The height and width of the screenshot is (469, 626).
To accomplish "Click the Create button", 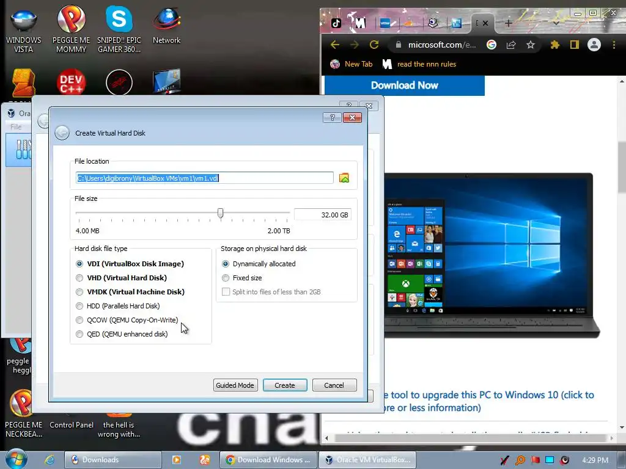I will 285,385.
